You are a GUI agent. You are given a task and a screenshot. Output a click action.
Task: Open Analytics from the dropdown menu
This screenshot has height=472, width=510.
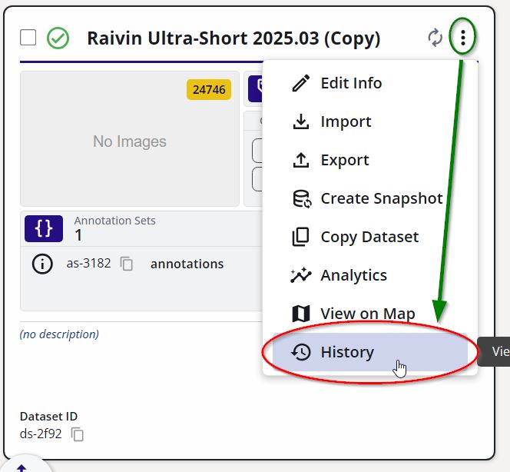coord(369,275)
